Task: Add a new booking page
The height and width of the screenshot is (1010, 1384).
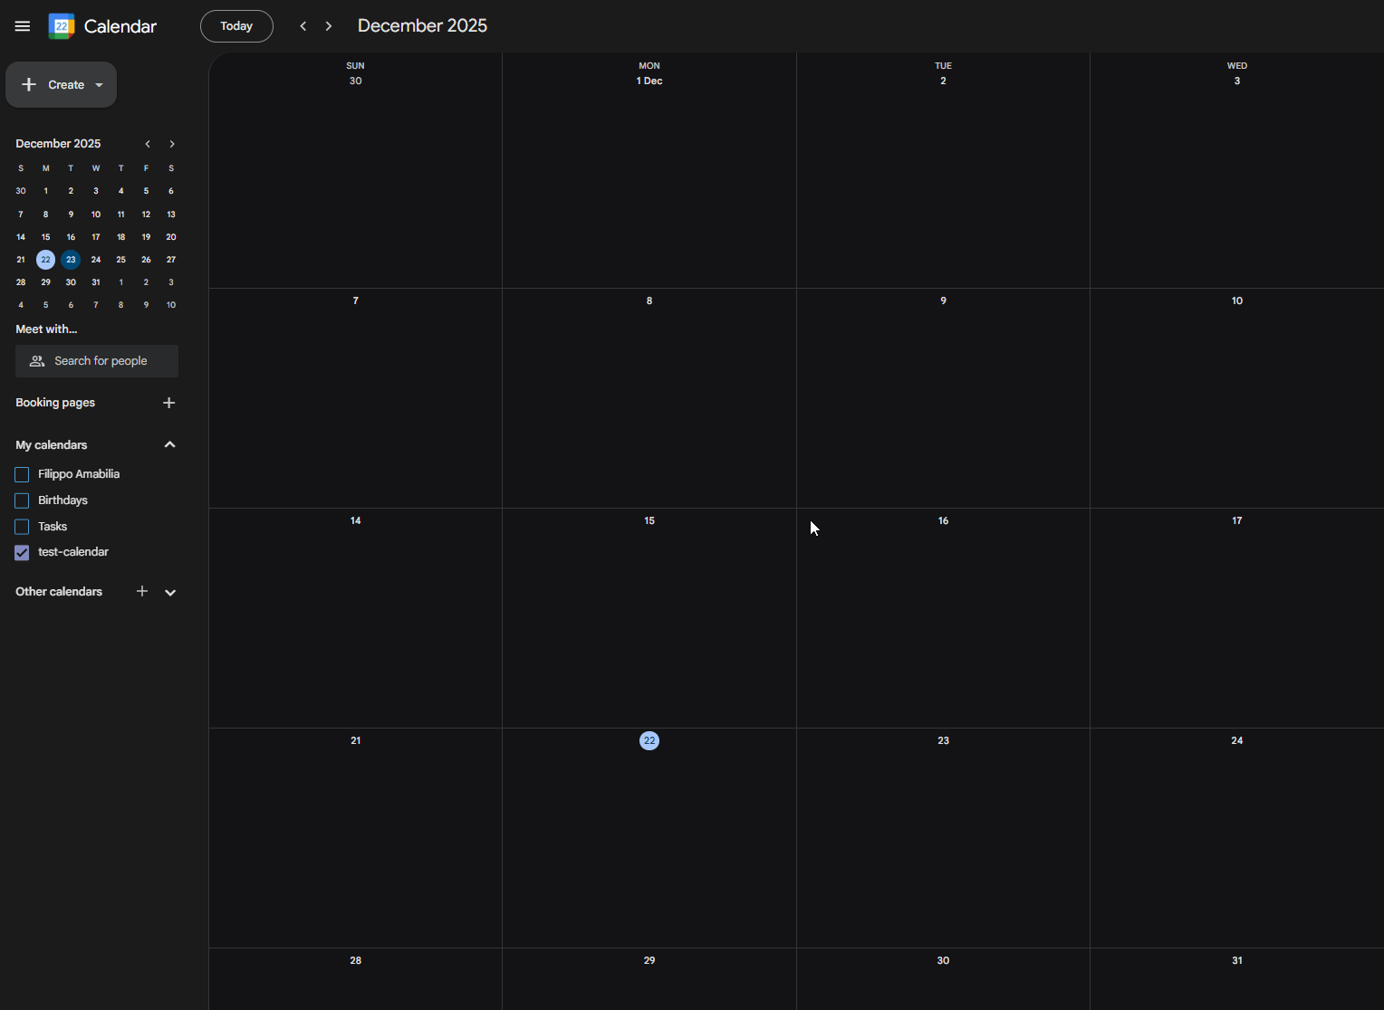Action: pos(168,403)
